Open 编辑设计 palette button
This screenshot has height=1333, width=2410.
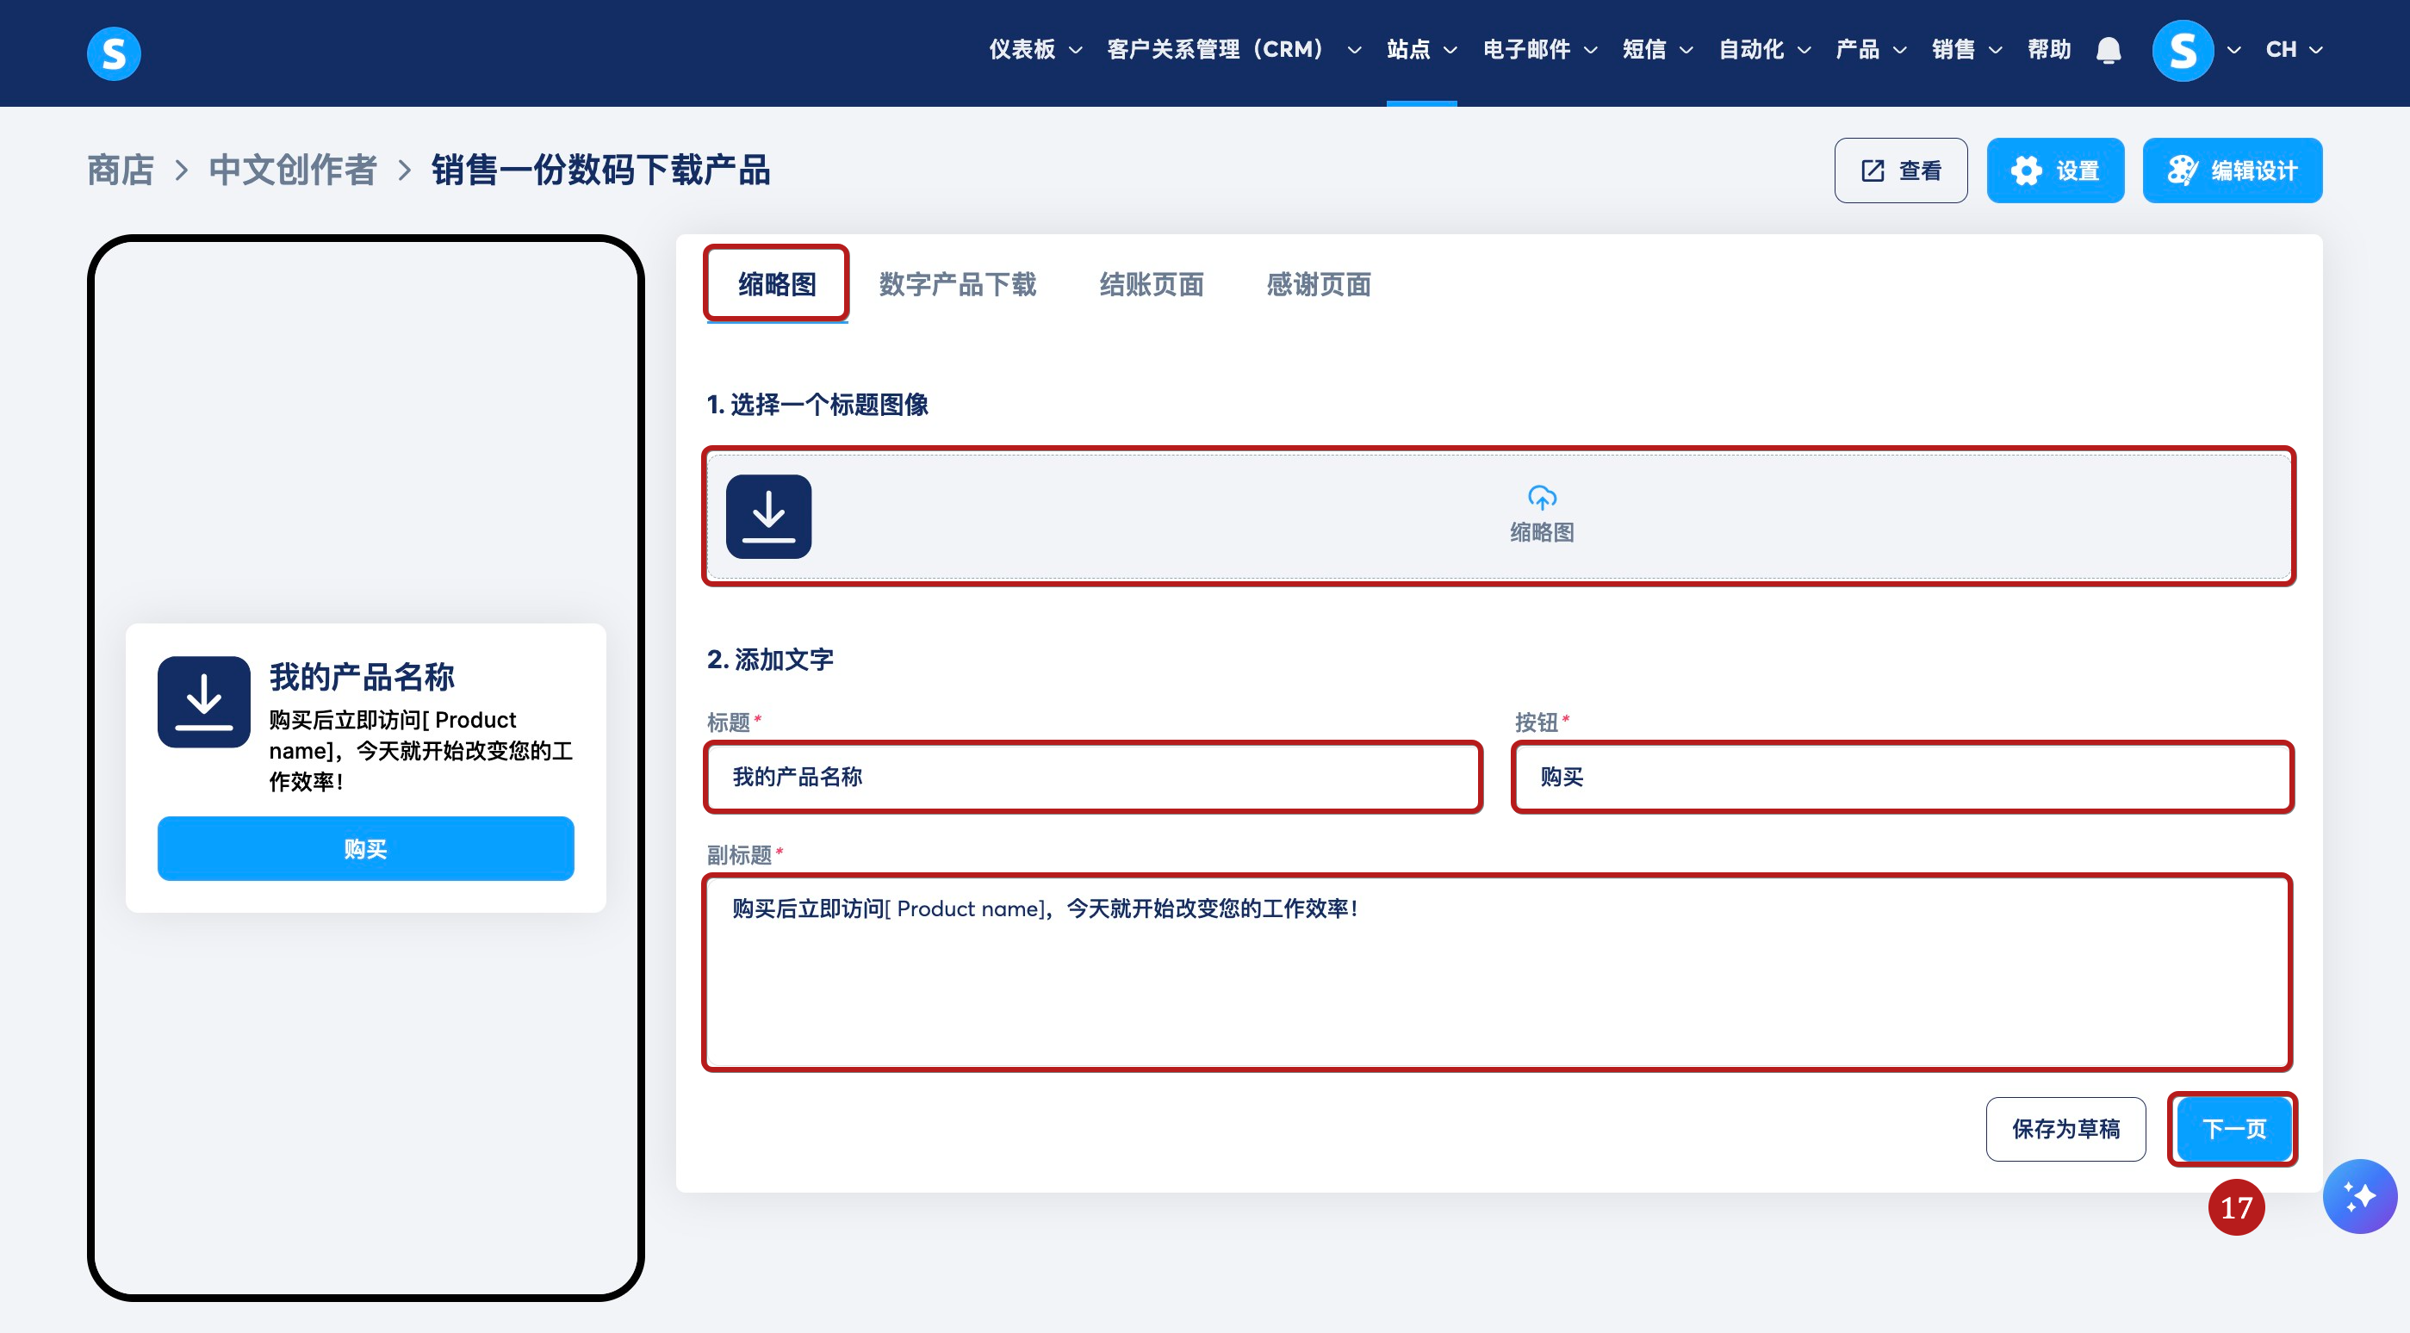(2232, 170)
